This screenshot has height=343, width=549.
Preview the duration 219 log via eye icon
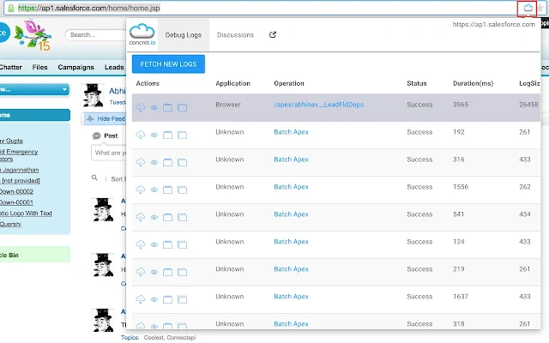[x=154, y=272]
